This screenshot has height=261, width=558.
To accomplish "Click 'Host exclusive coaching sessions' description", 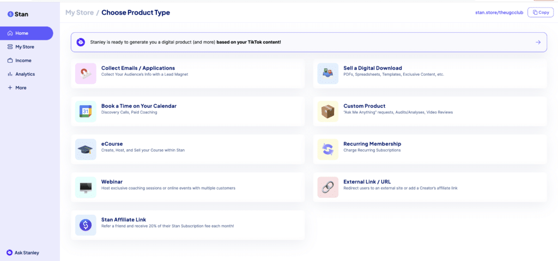I will point(168,188).
